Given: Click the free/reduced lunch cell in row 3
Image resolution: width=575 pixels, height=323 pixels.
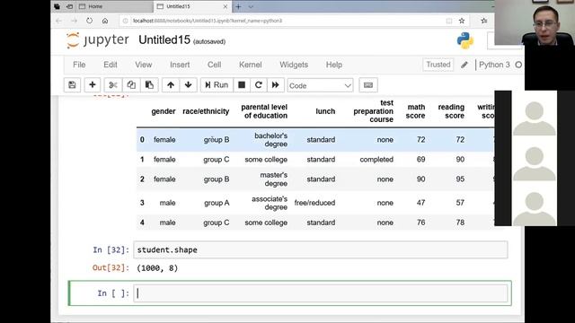Looking at the screenshot, I should coord(314,203).
